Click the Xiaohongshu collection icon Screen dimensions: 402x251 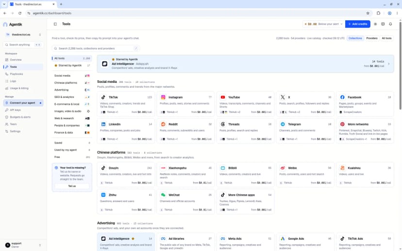pos(163,168)
